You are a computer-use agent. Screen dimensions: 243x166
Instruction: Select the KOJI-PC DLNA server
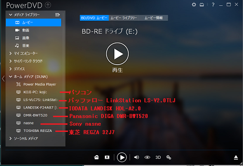pyautogui.click(x=31, y=92)
